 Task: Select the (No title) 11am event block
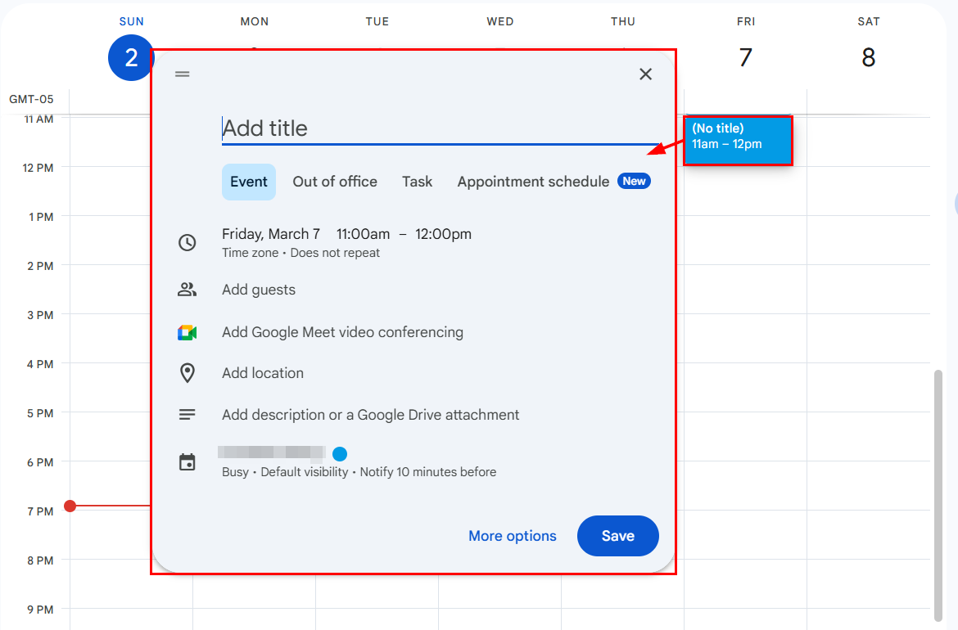738,141
